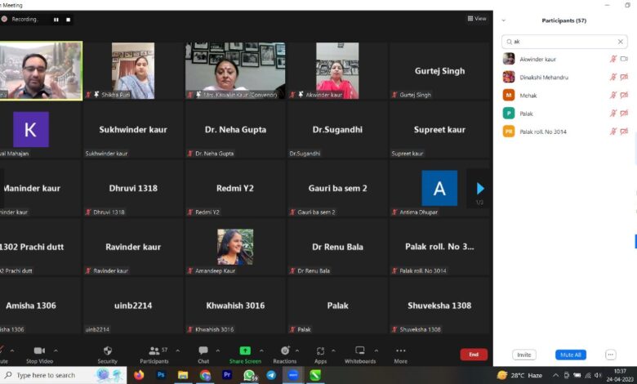Open the Chat panel icon
Screen dimensions: 637x384
[x=203, y=351]
